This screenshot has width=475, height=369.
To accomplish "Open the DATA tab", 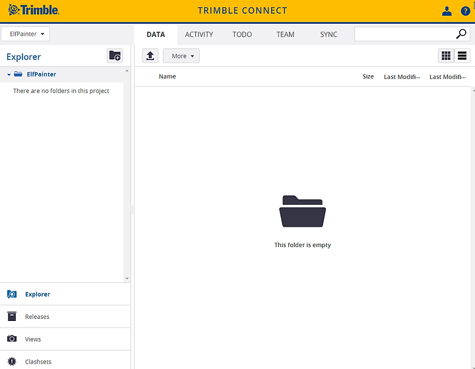I will (156, 34).
